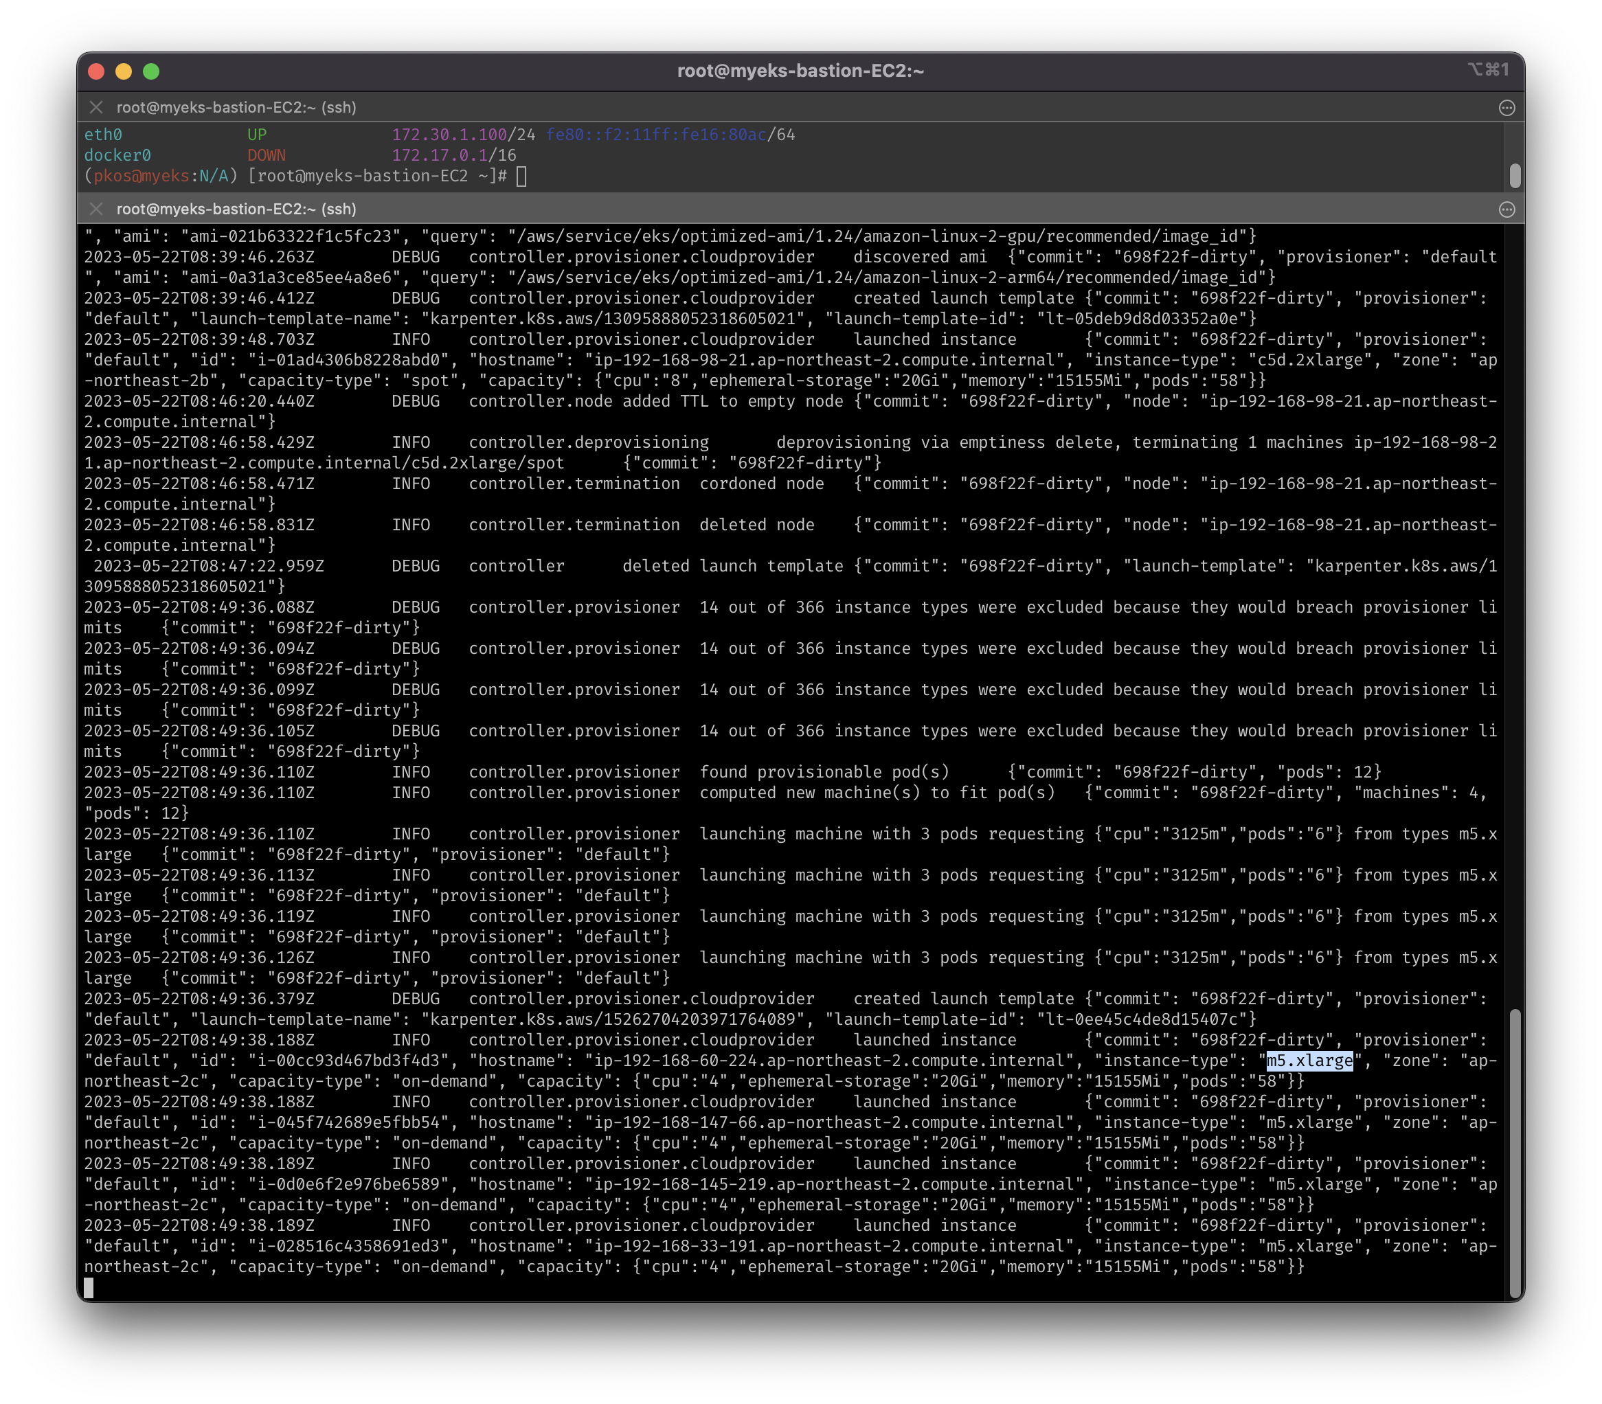Select the bottom pane title bar label
1602x1404 pixels.
236,210
